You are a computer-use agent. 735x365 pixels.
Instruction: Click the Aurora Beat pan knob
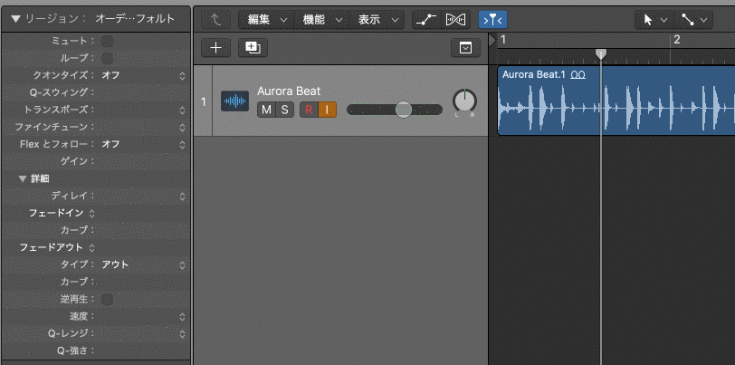[x=464, y=101]
